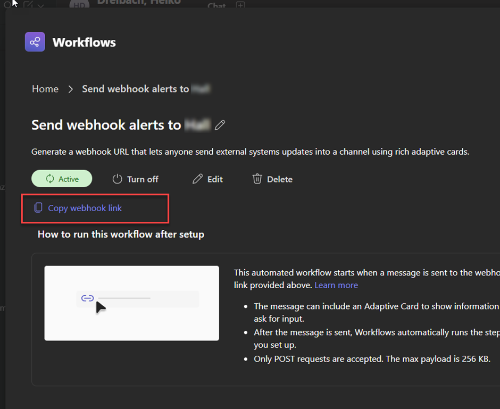The image size is (500, 409).
Task: Open the Learn more link
Action: tap(336, 285)
